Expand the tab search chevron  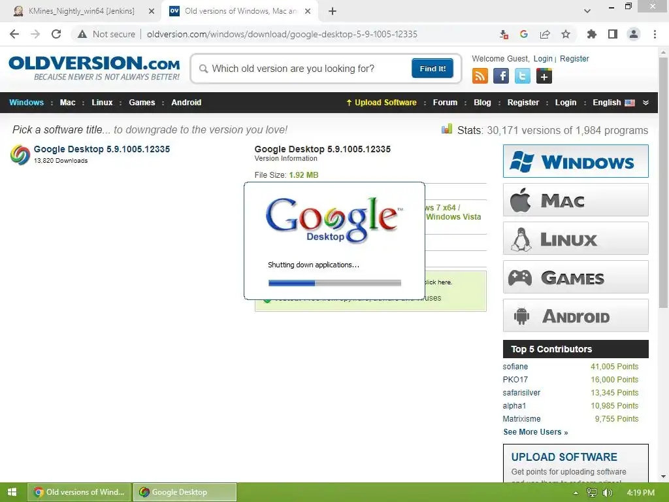click(587, 11)
